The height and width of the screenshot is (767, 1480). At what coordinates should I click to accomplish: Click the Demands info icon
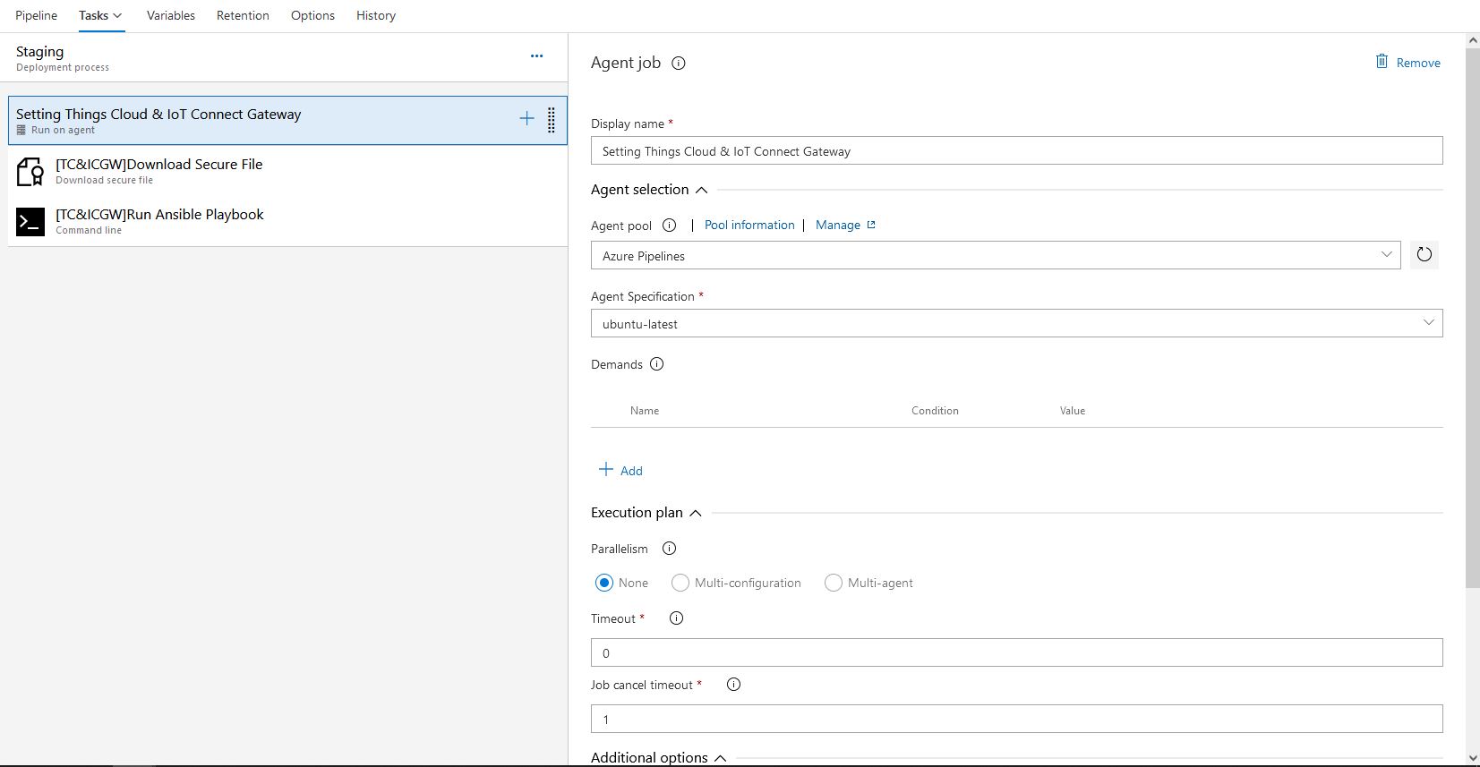pyautogui.click(x=657, y=364)
